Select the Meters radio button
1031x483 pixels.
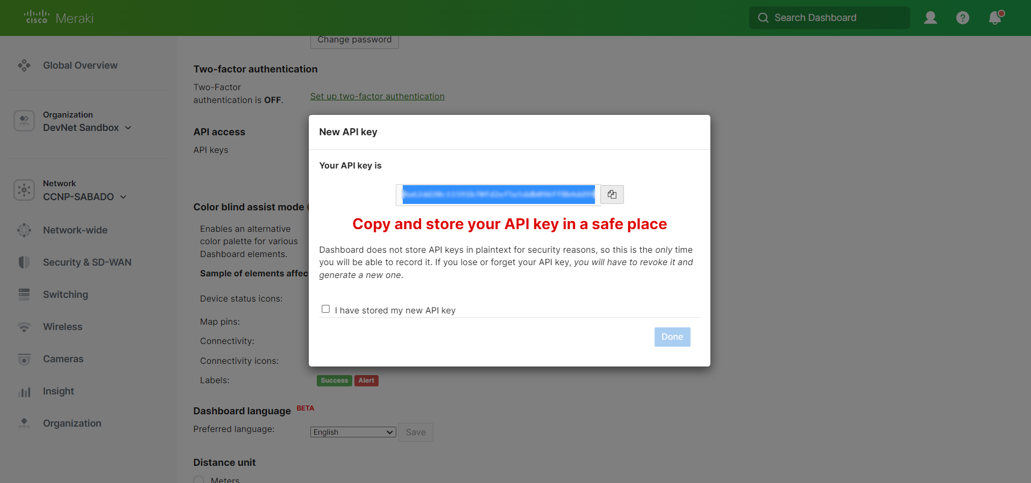coord(199,480)
